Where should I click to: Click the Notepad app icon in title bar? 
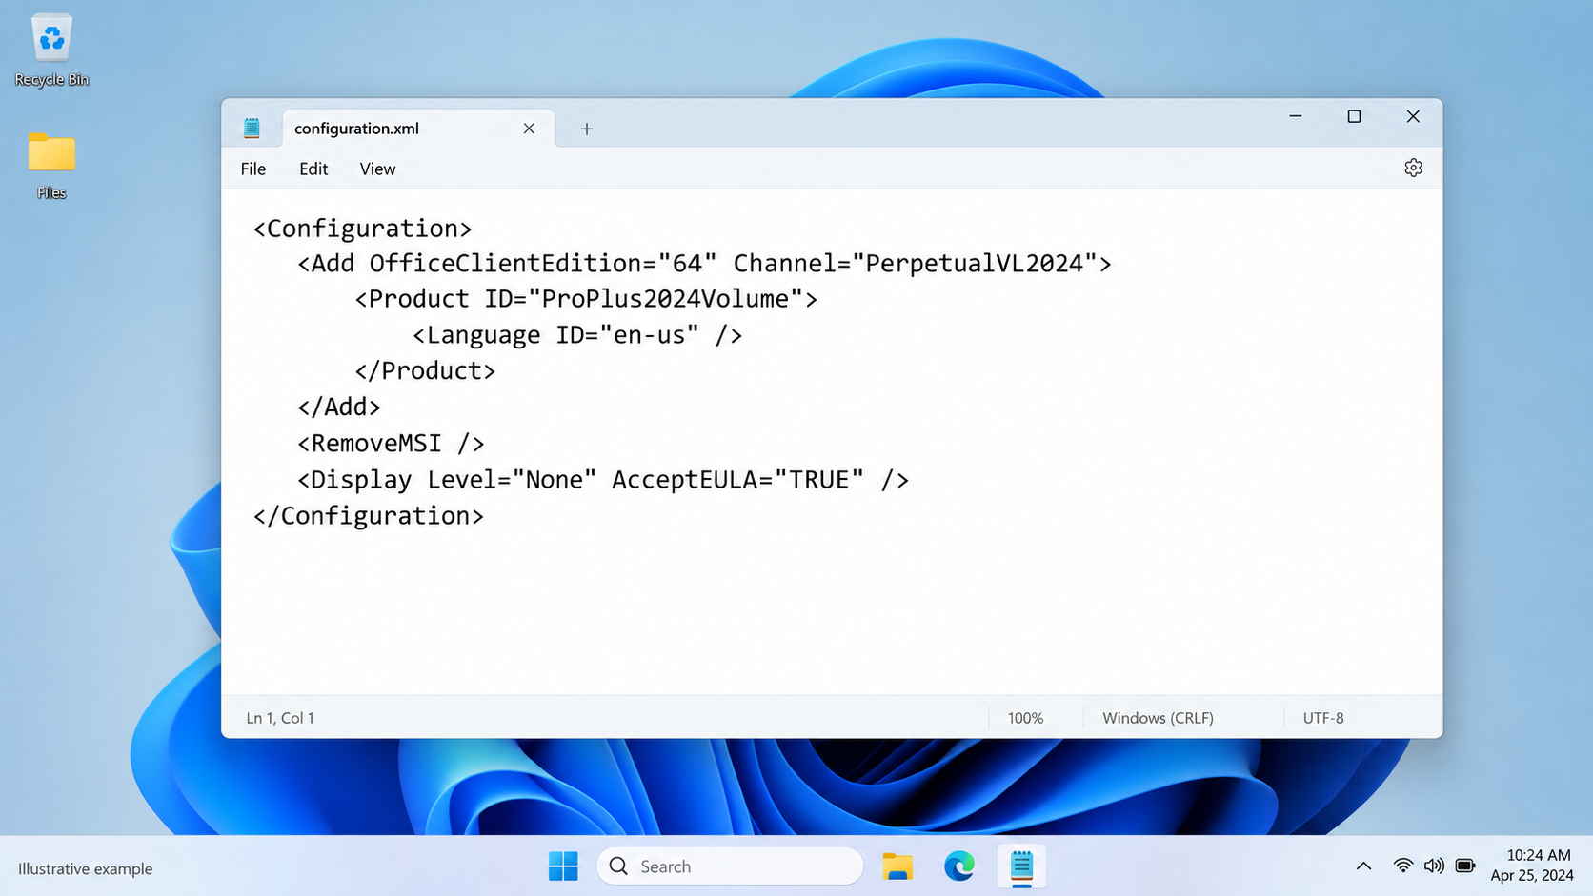pyautogui.click(x=252, y=128)
